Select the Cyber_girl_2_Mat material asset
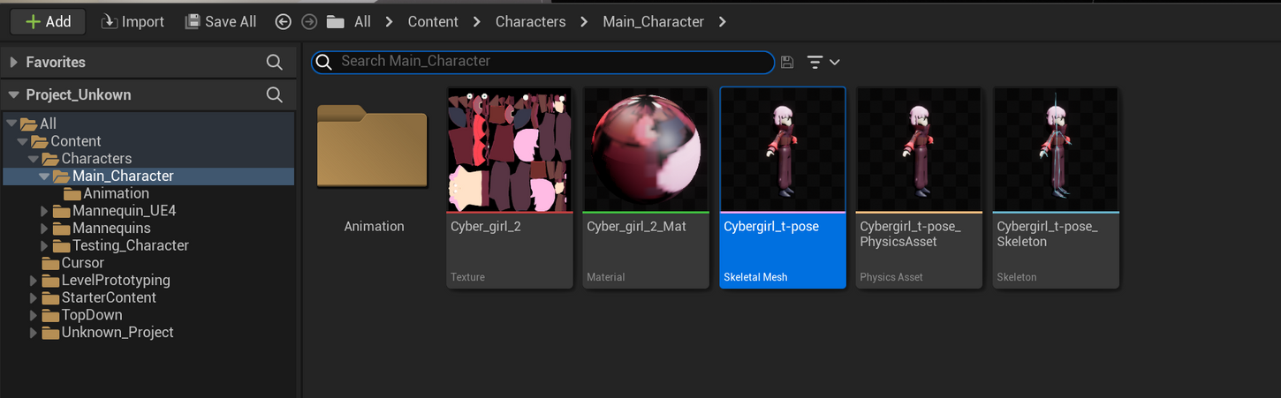1281x398 pixels. pyautogui.click(x=646, y=150)
